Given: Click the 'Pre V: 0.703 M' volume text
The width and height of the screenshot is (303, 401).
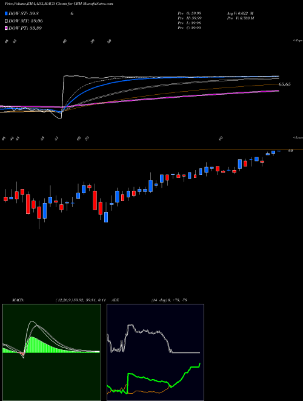Looking at the screenshot, I should [x=240, y=18].
